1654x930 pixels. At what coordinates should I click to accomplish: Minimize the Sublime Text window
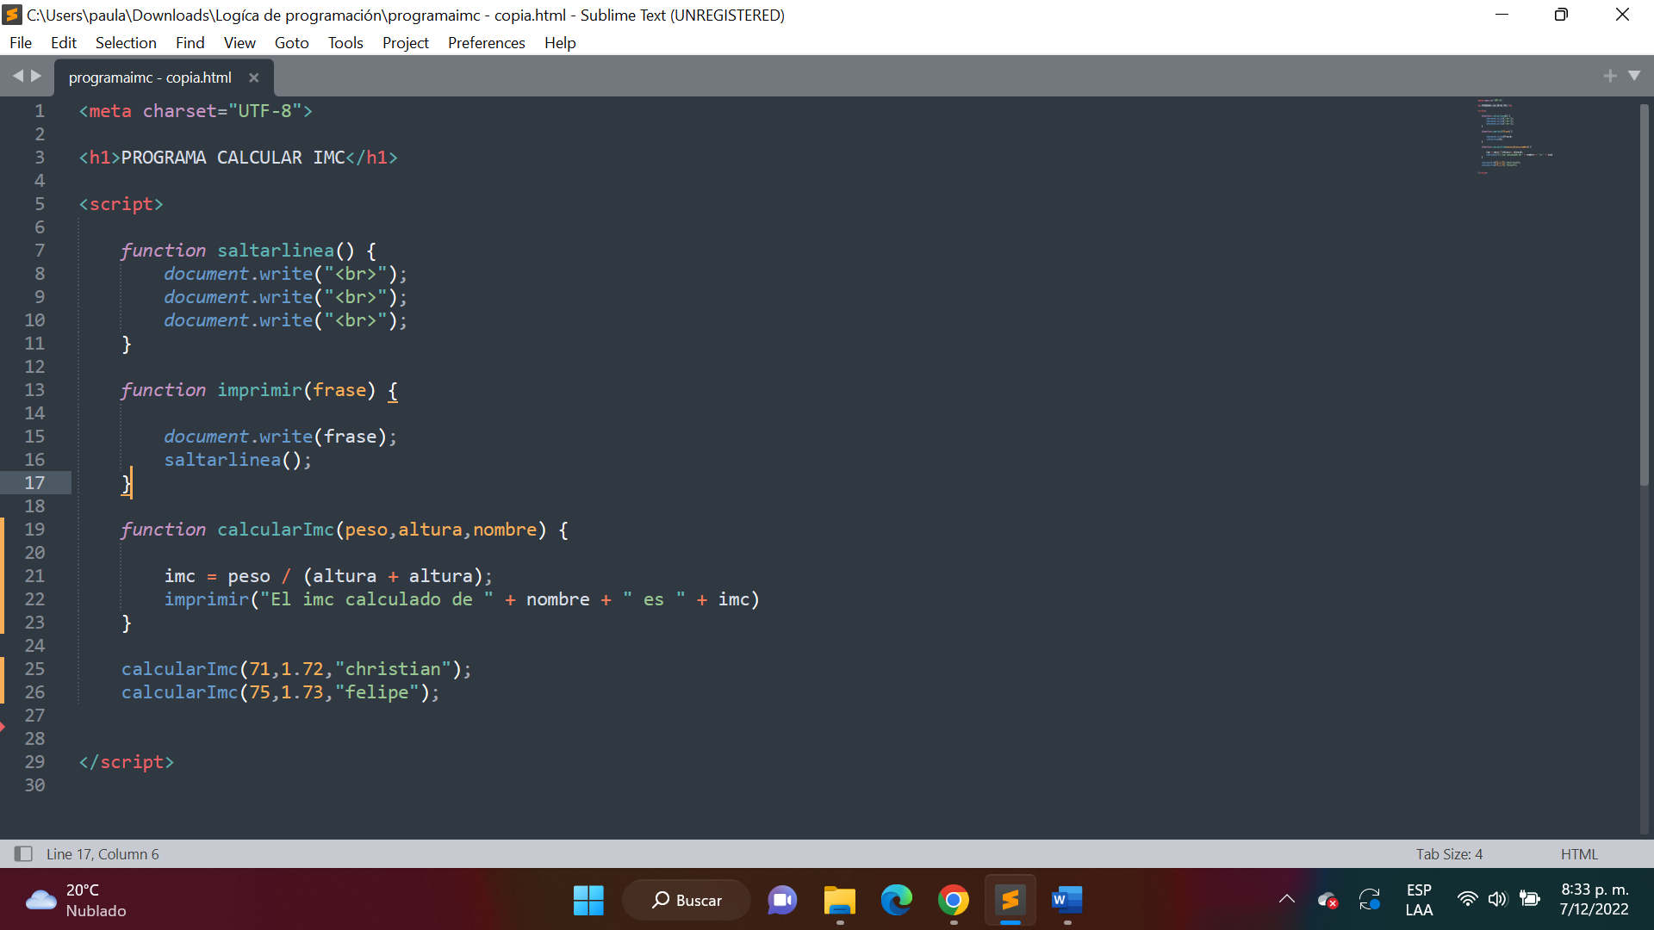click(1502, 15)
